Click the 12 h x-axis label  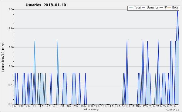[x=96, y=106]
